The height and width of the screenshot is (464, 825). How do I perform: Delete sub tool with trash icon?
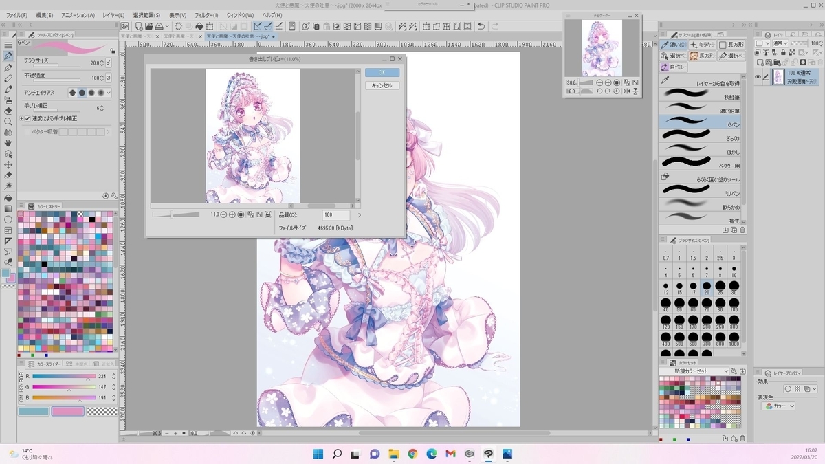(742, 230)
